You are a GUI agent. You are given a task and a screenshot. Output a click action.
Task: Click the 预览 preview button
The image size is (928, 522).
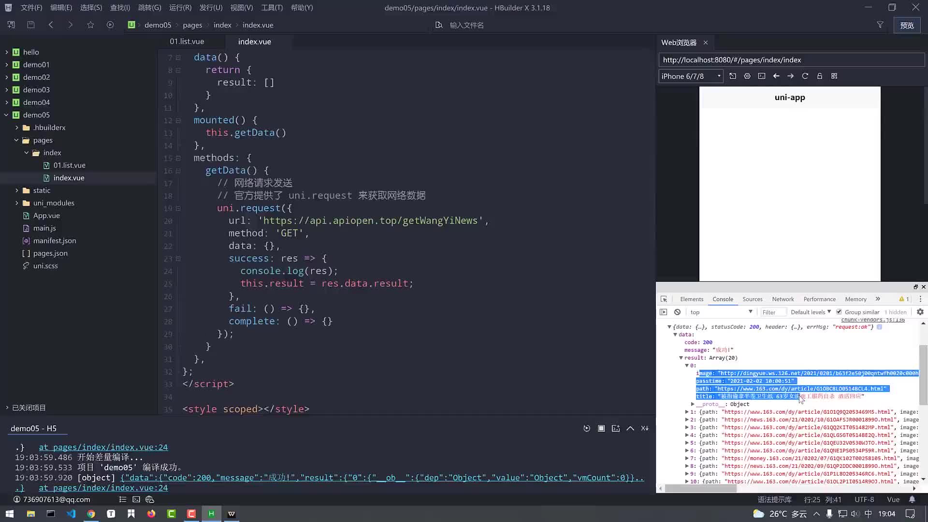coord(907,25)
